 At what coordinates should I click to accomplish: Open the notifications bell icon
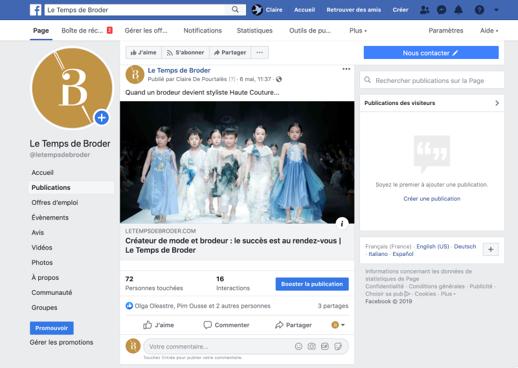tap(458, 10)
